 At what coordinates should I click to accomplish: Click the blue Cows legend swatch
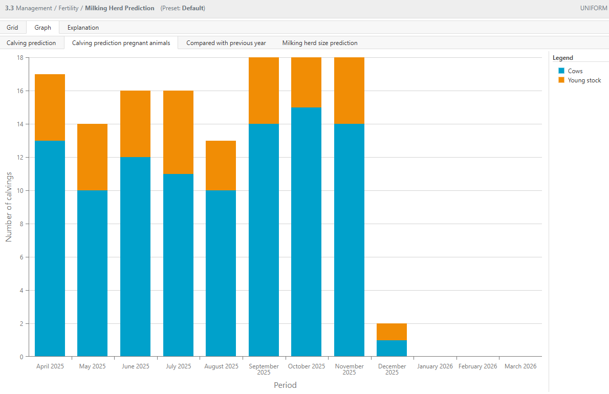561,71
